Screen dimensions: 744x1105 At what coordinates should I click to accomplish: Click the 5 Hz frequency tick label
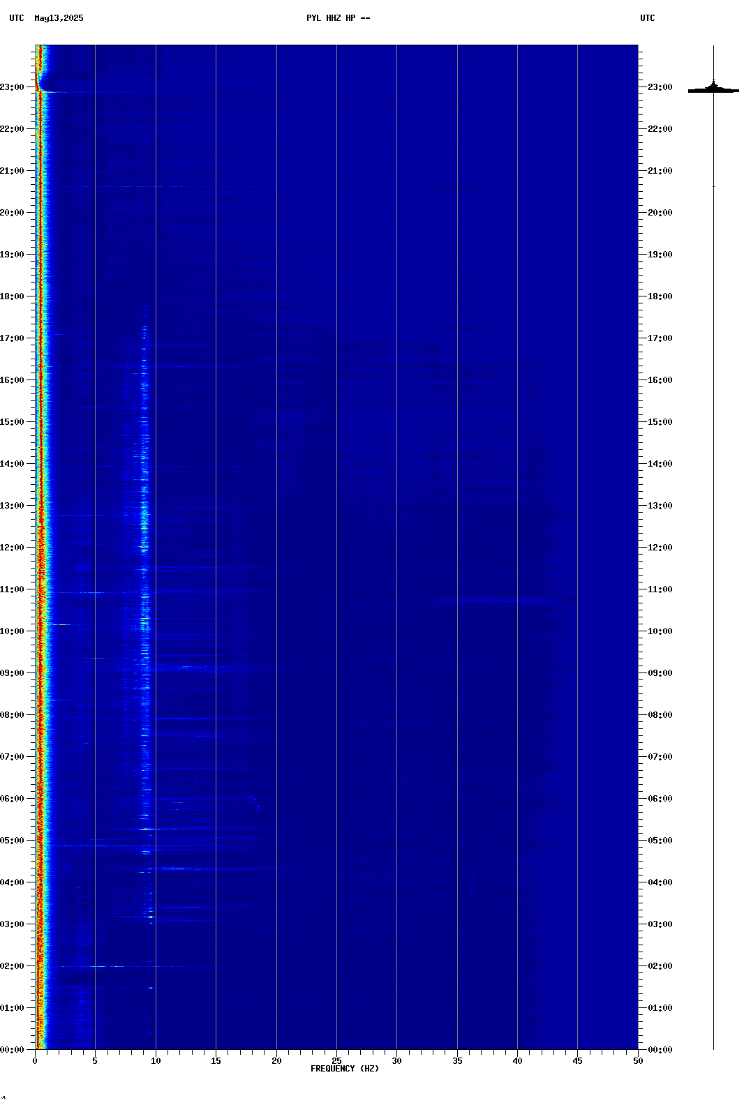[x=95, y=1061]
